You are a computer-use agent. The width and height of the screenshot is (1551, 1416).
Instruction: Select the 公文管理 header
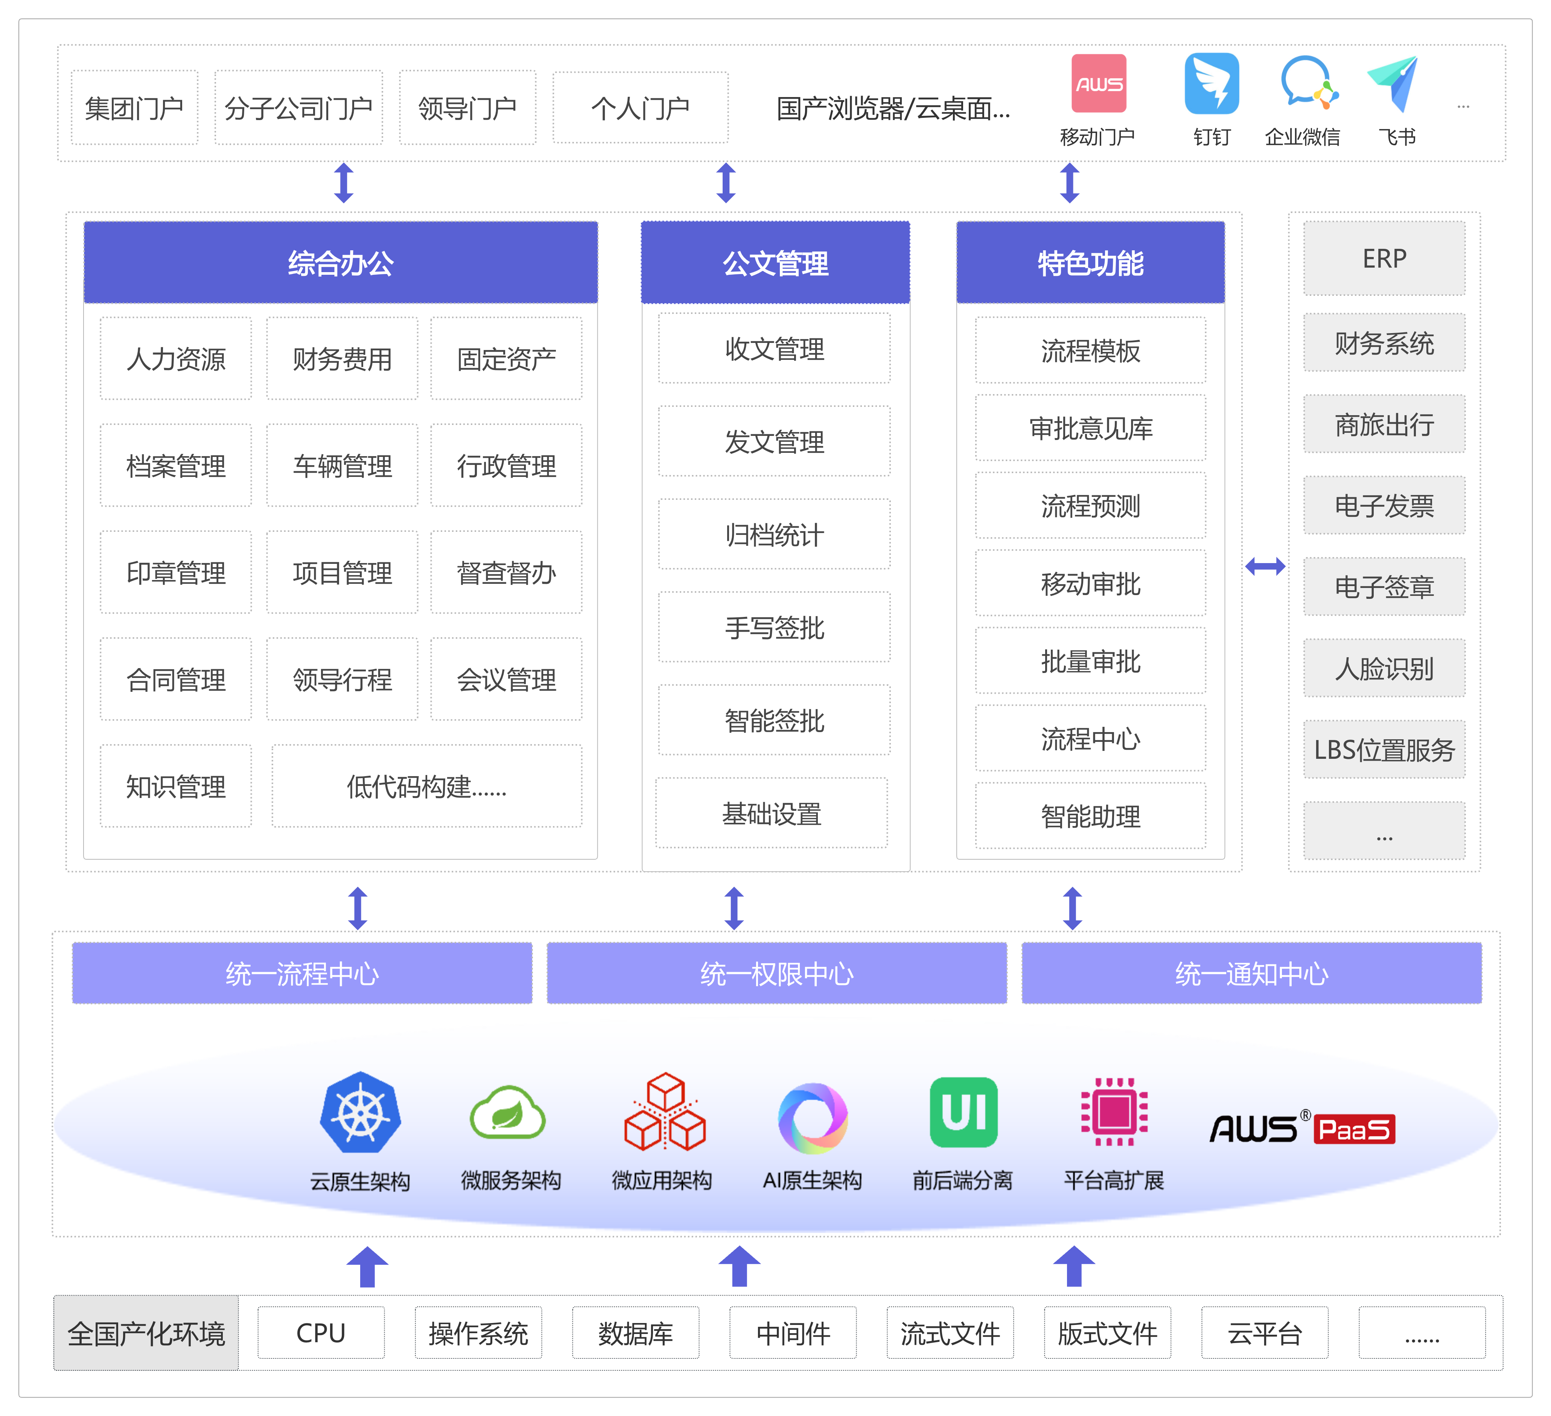pyautogui.click(x=775, y=262)
